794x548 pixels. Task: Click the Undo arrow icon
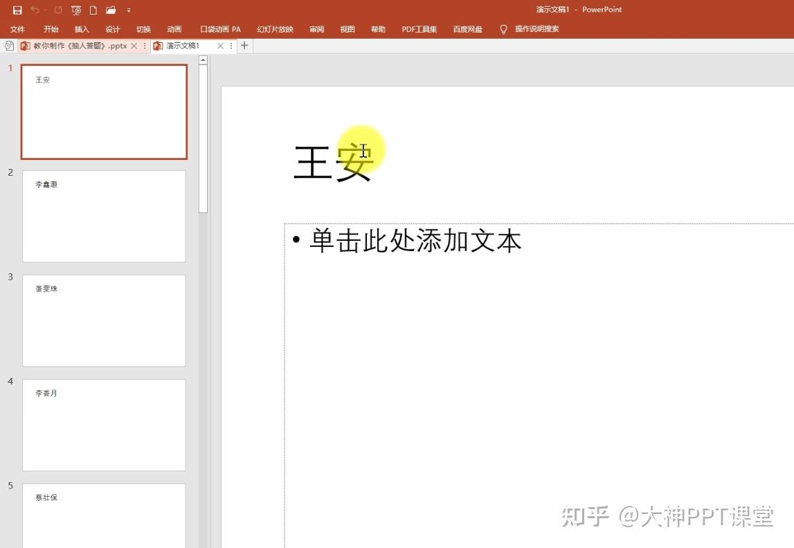click(x=35, y=10)
